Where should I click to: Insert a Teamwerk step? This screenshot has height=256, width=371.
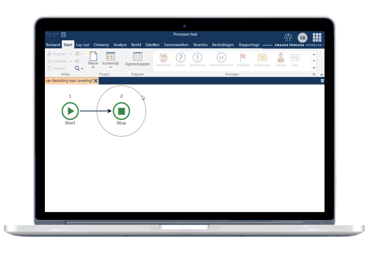point(163,59)
